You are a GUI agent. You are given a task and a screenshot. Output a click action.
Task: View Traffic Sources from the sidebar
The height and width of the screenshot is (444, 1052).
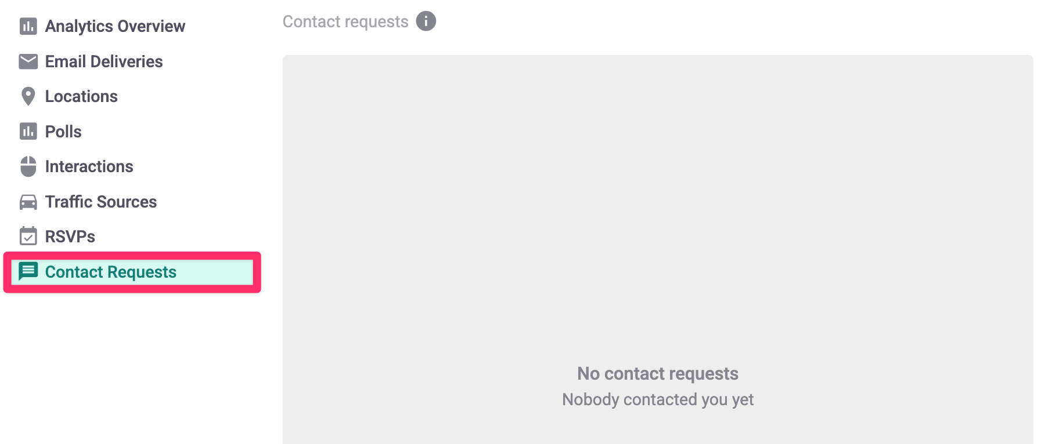[x=101, y=202]
